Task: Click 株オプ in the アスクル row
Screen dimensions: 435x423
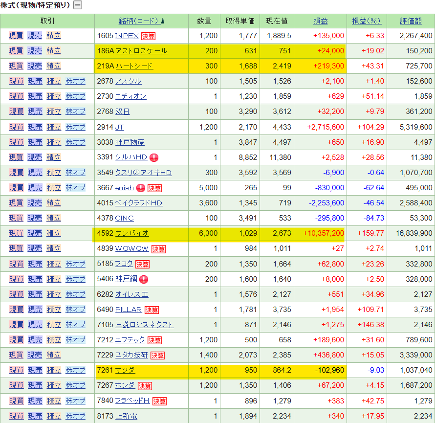Action: pos(75,81)
